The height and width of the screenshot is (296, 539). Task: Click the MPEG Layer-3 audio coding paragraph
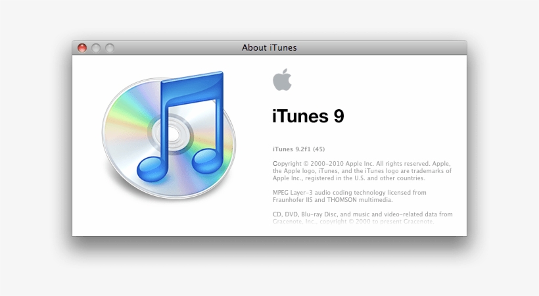350,196
